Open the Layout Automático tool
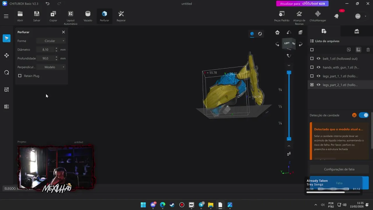The image size is (373, 210). coord(71,18)
